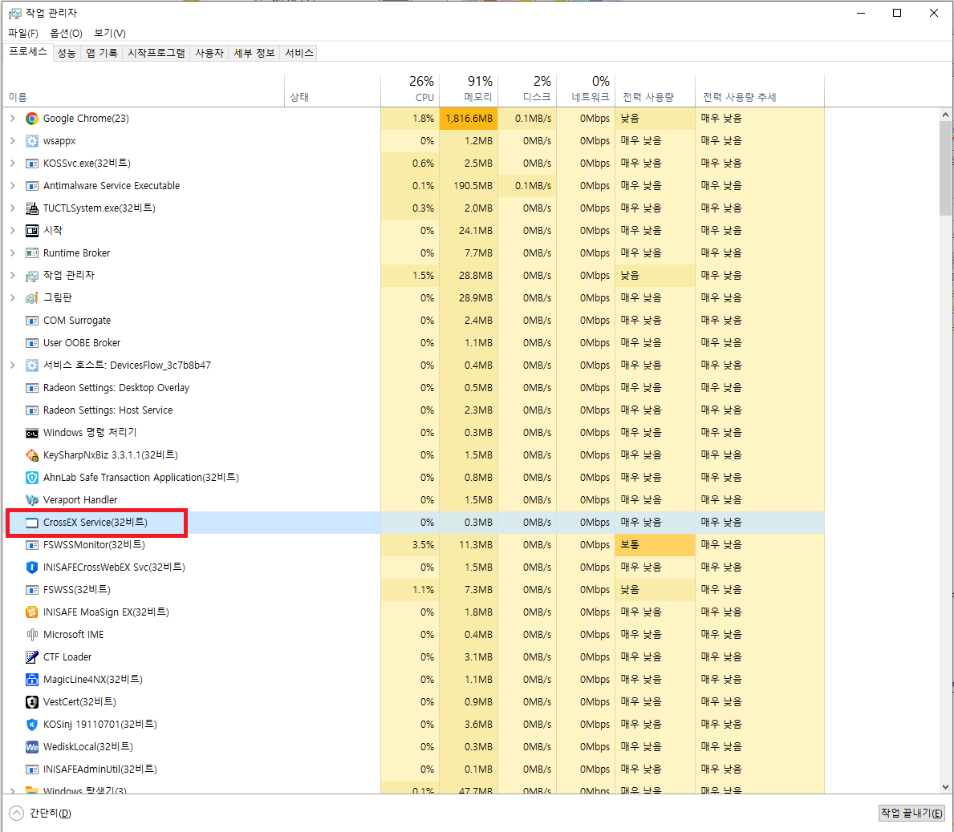
Task: Click the CrossEX Service window icon
Action: coord(31,523)
